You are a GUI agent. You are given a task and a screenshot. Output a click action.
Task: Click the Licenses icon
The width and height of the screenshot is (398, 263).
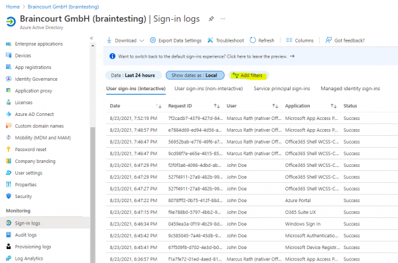pyautogui.click(x=9, y=103)
